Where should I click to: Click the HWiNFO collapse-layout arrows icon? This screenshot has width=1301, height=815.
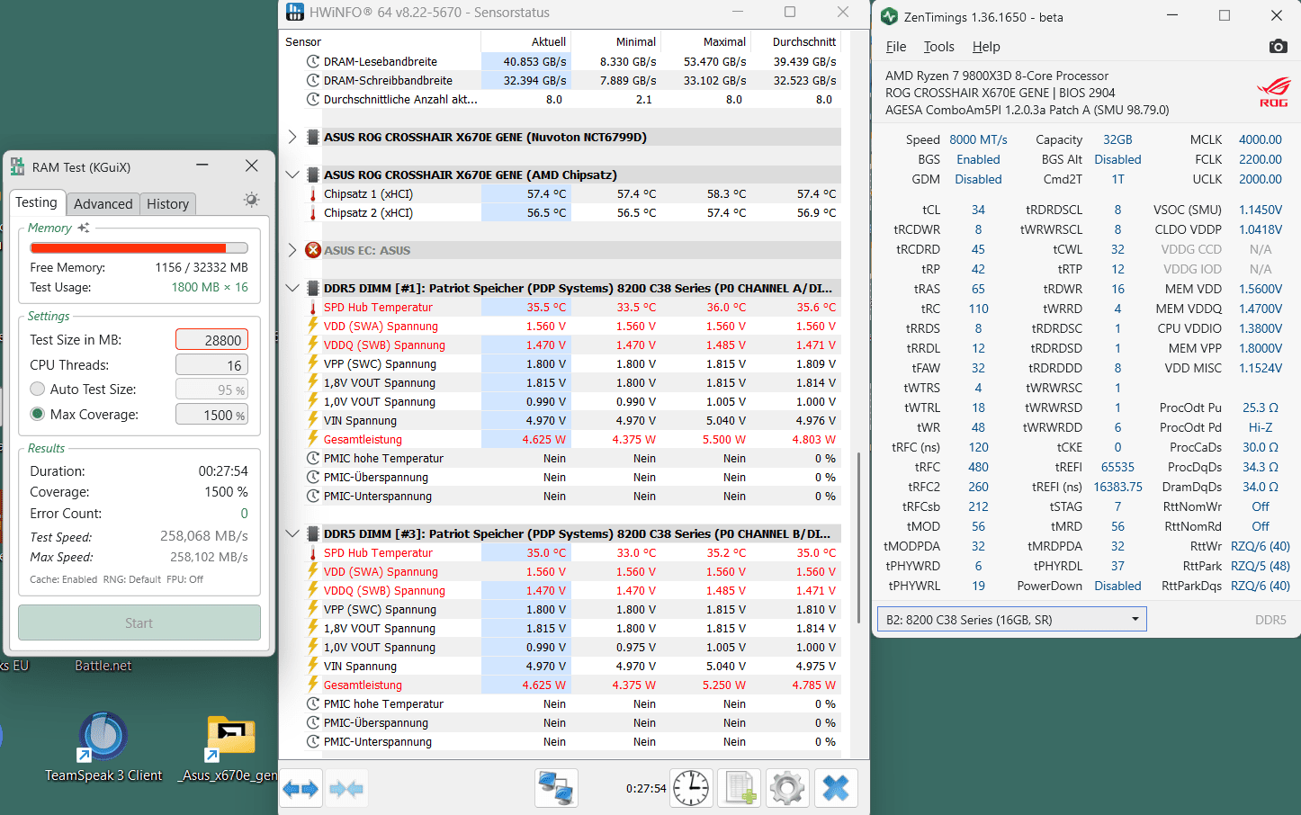pos(346,789)
